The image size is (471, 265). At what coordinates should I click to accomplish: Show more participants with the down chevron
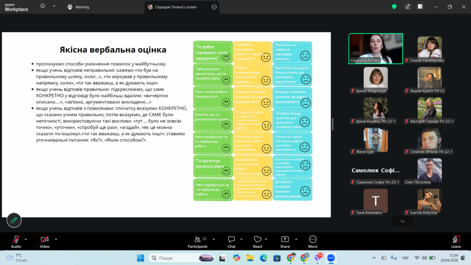(x=402, y=221)
